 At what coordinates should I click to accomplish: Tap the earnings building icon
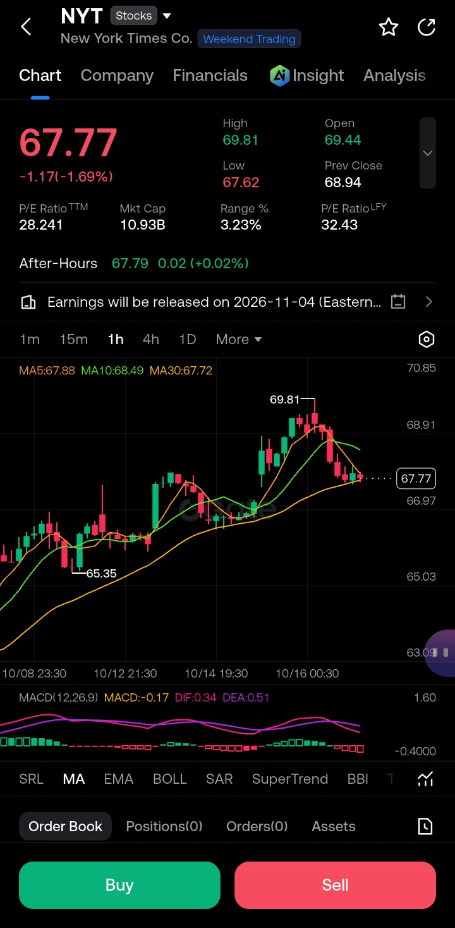[28, 302]
